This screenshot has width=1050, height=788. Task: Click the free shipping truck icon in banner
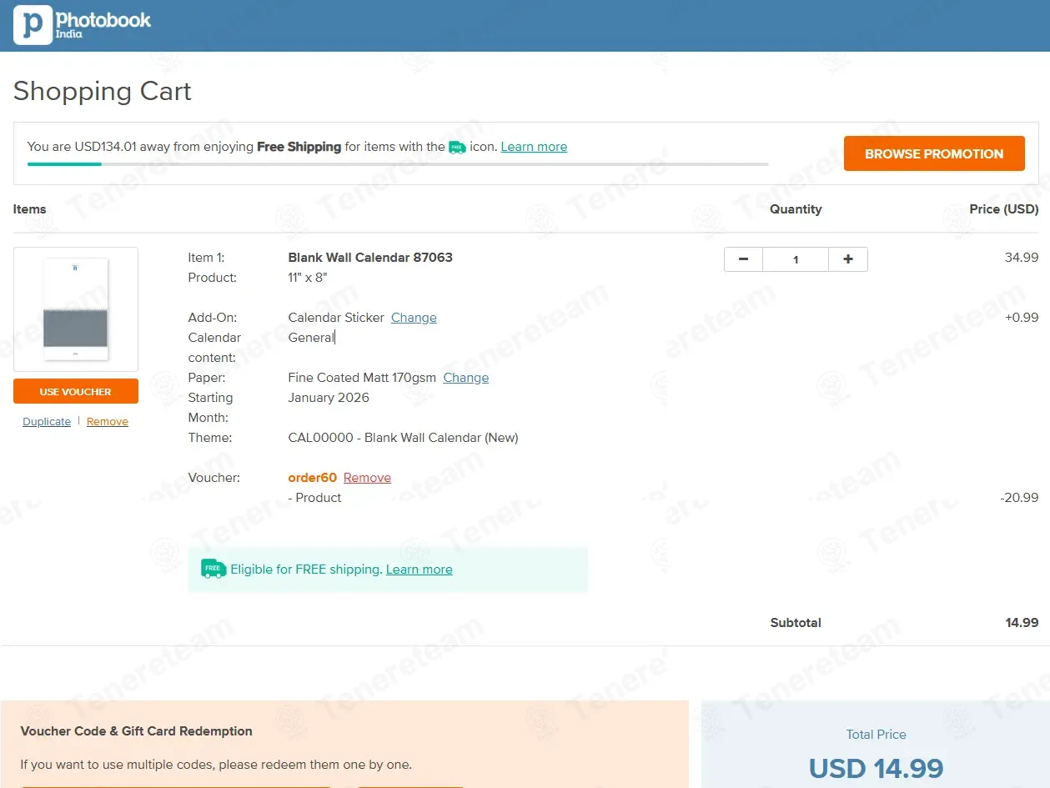[x=457, y=147]
